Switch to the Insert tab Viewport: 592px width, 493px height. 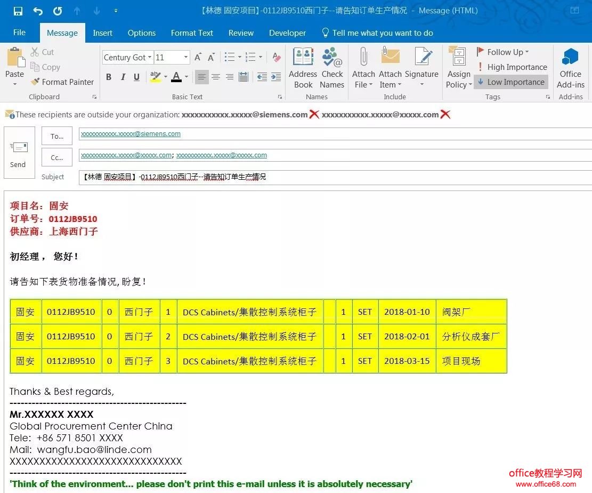[102, 33]
